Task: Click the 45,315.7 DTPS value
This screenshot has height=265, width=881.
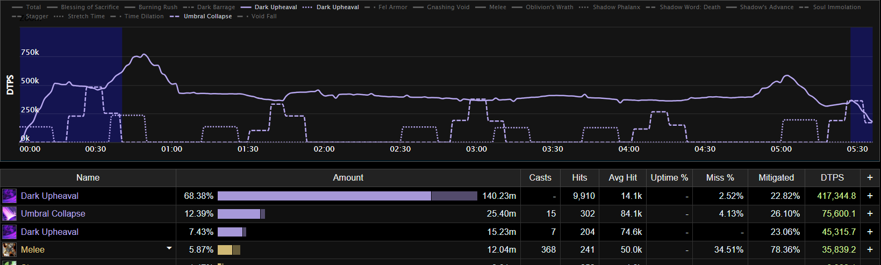Action: point(839,232)
